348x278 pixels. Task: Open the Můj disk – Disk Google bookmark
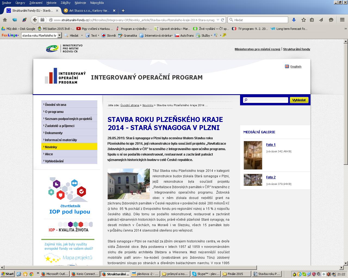[18, 29]
